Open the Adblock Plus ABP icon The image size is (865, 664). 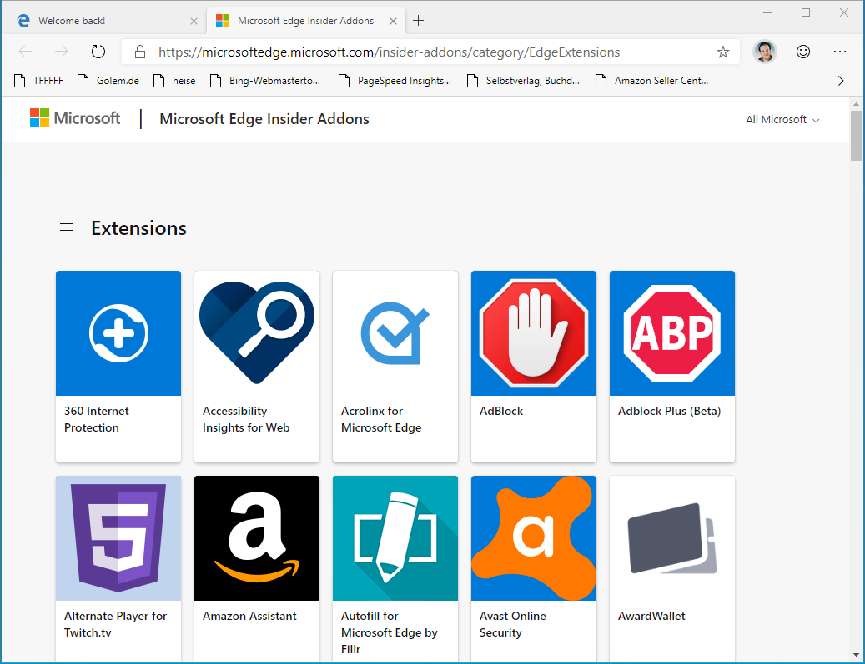(x=672, y=332)
